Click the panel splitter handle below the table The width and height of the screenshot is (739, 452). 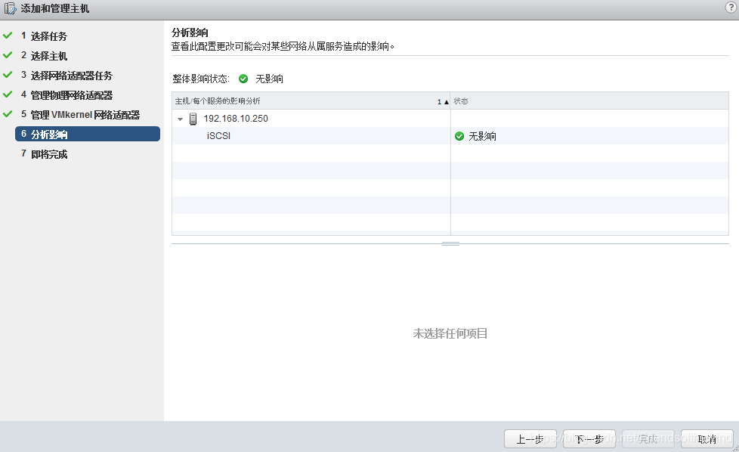[x=450, y=243]
